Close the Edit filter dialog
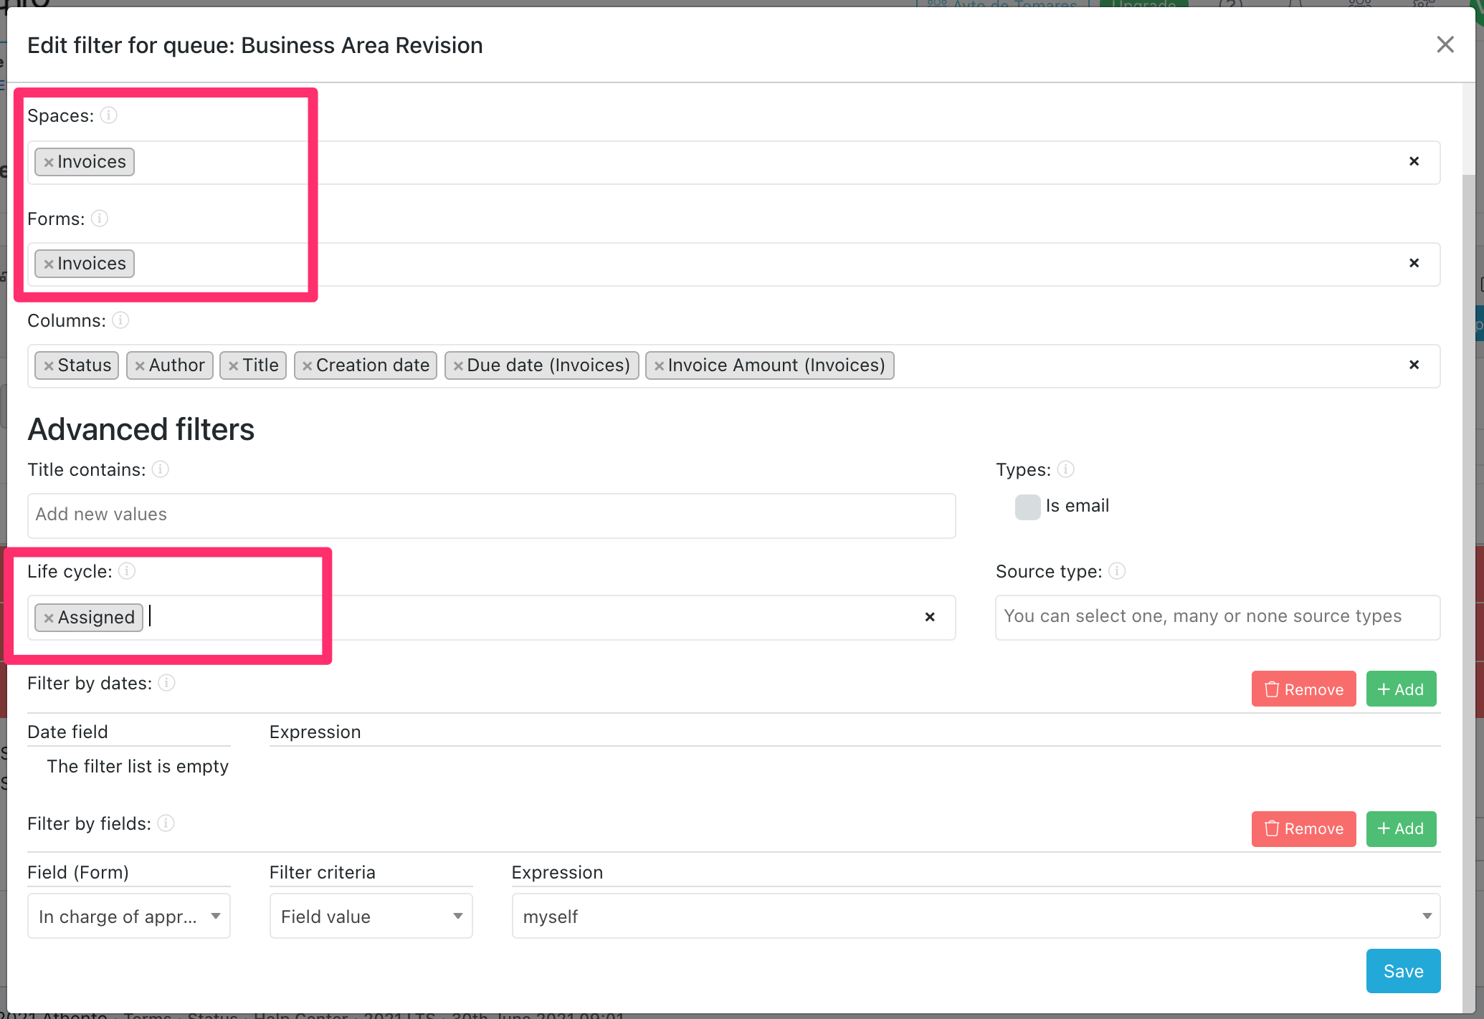The width and height of the screenshot is (1484, 1019). 1445,44
